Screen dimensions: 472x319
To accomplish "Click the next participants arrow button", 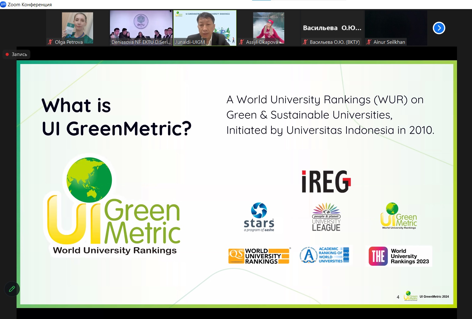I will coord(439,28).
